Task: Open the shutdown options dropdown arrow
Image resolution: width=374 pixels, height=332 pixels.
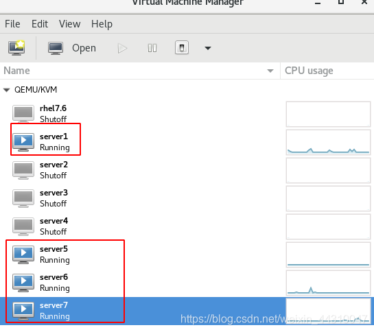Action: 208,49
